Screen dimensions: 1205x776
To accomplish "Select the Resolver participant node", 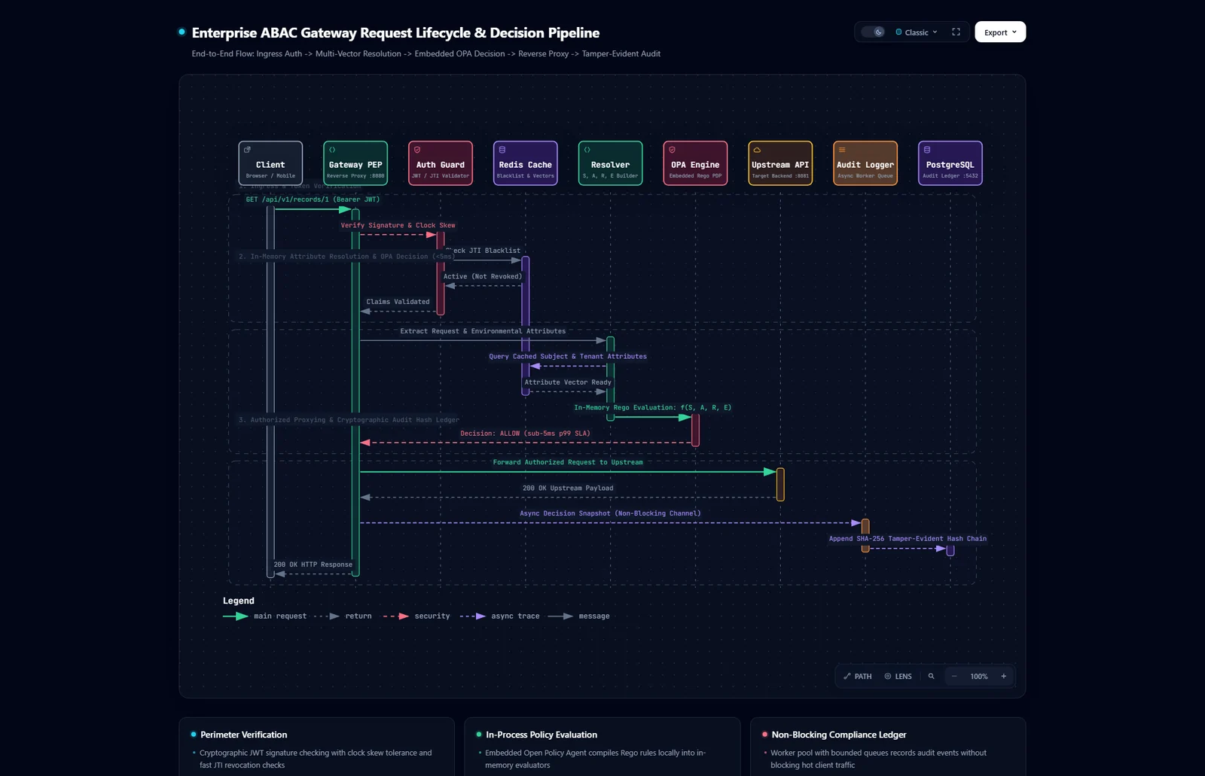I will click(x=611, y=163).
